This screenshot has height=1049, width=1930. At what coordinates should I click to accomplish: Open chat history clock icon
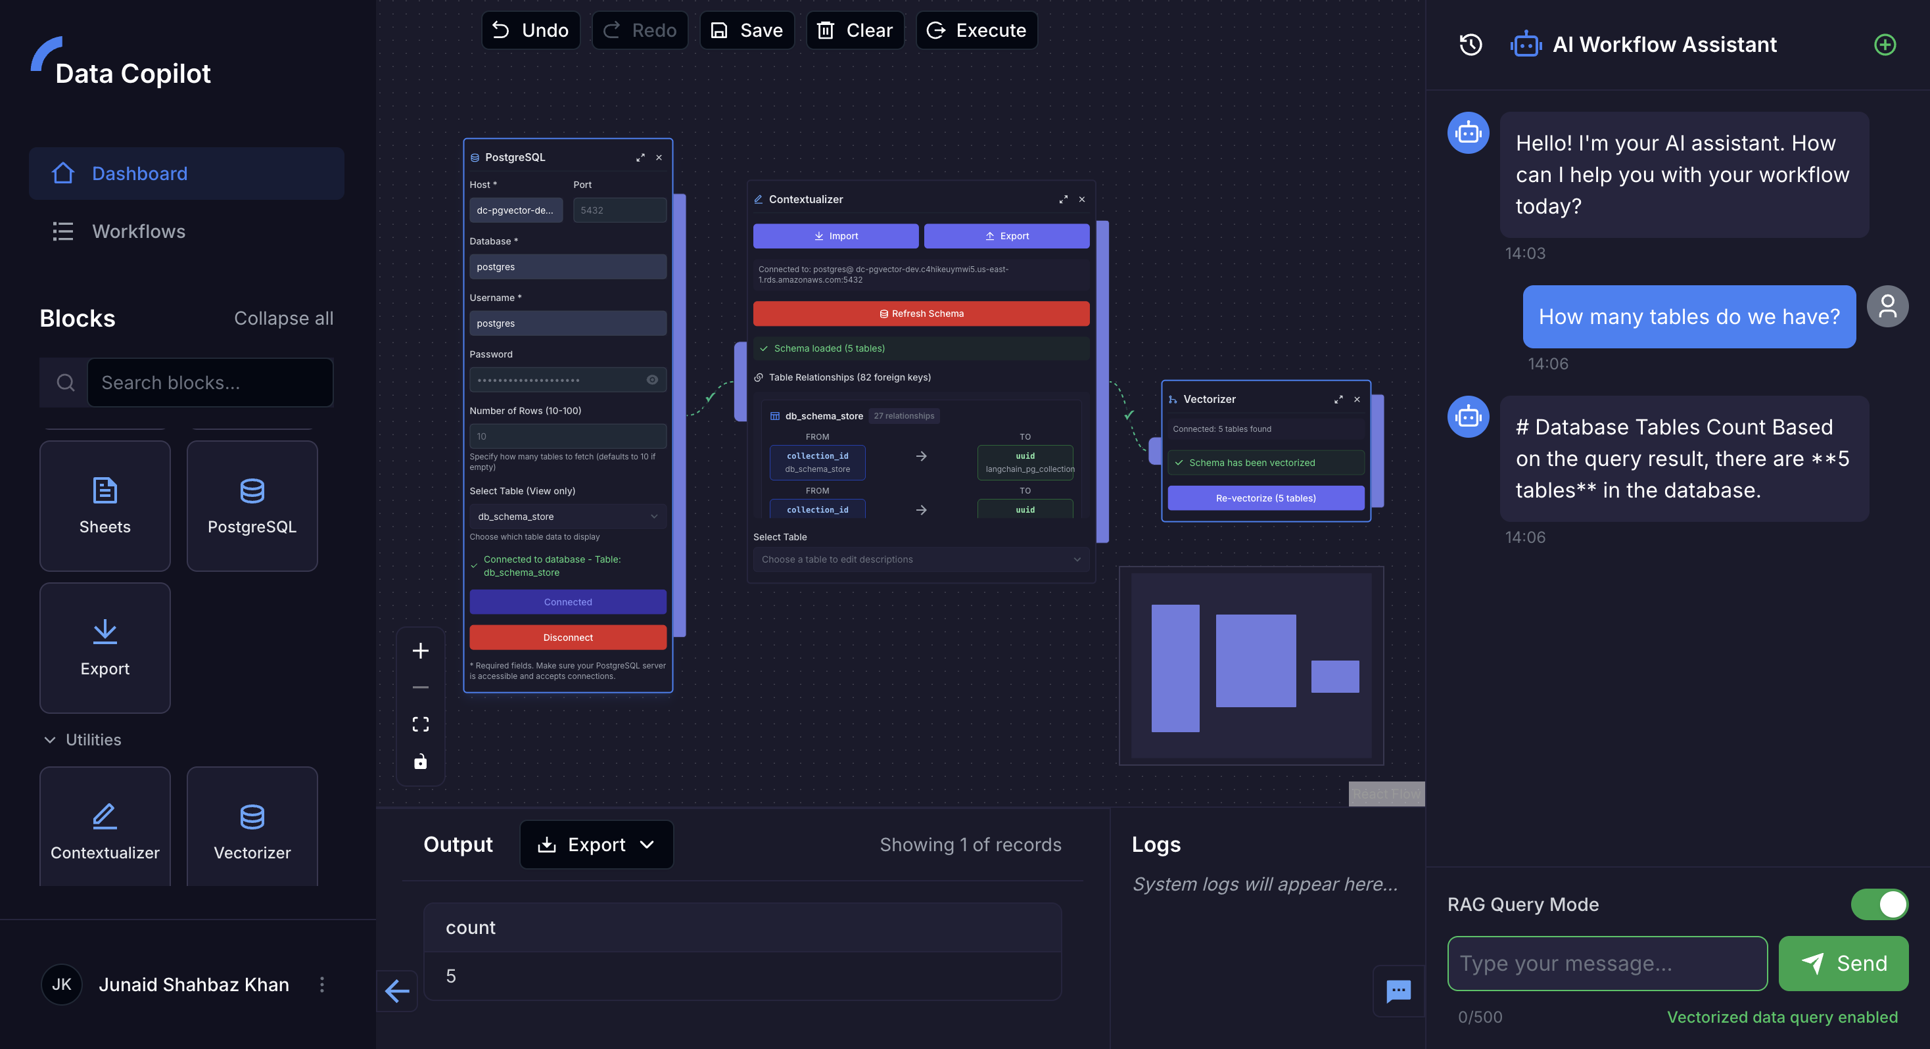click(x=1470, y=45)
